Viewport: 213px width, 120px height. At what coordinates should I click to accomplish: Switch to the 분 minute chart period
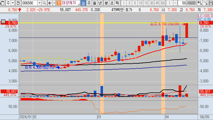tap(106, 3)
